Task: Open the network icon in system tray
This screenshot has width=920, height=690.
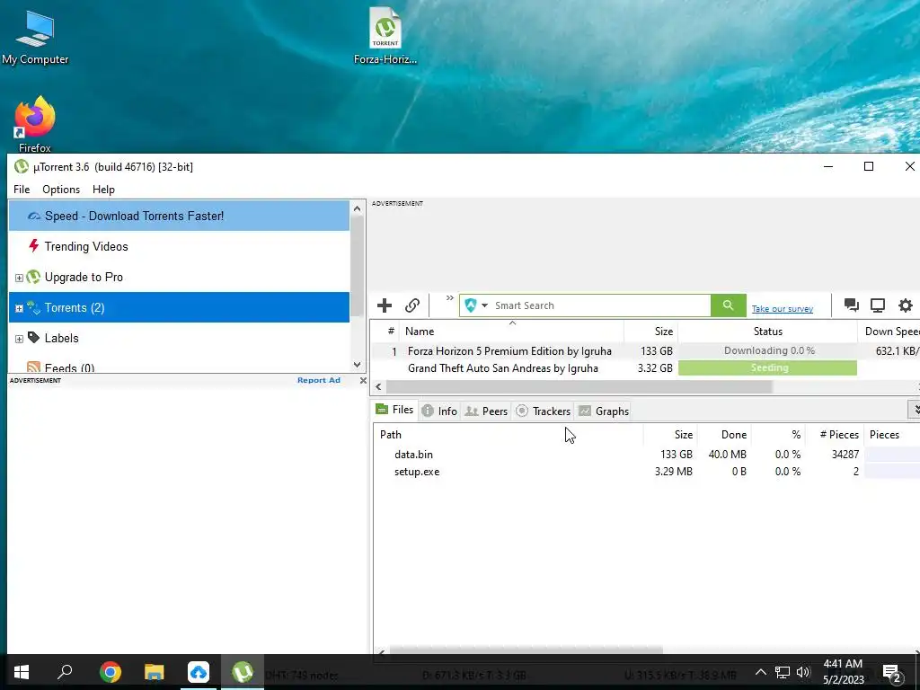Action: click(782, 672)
